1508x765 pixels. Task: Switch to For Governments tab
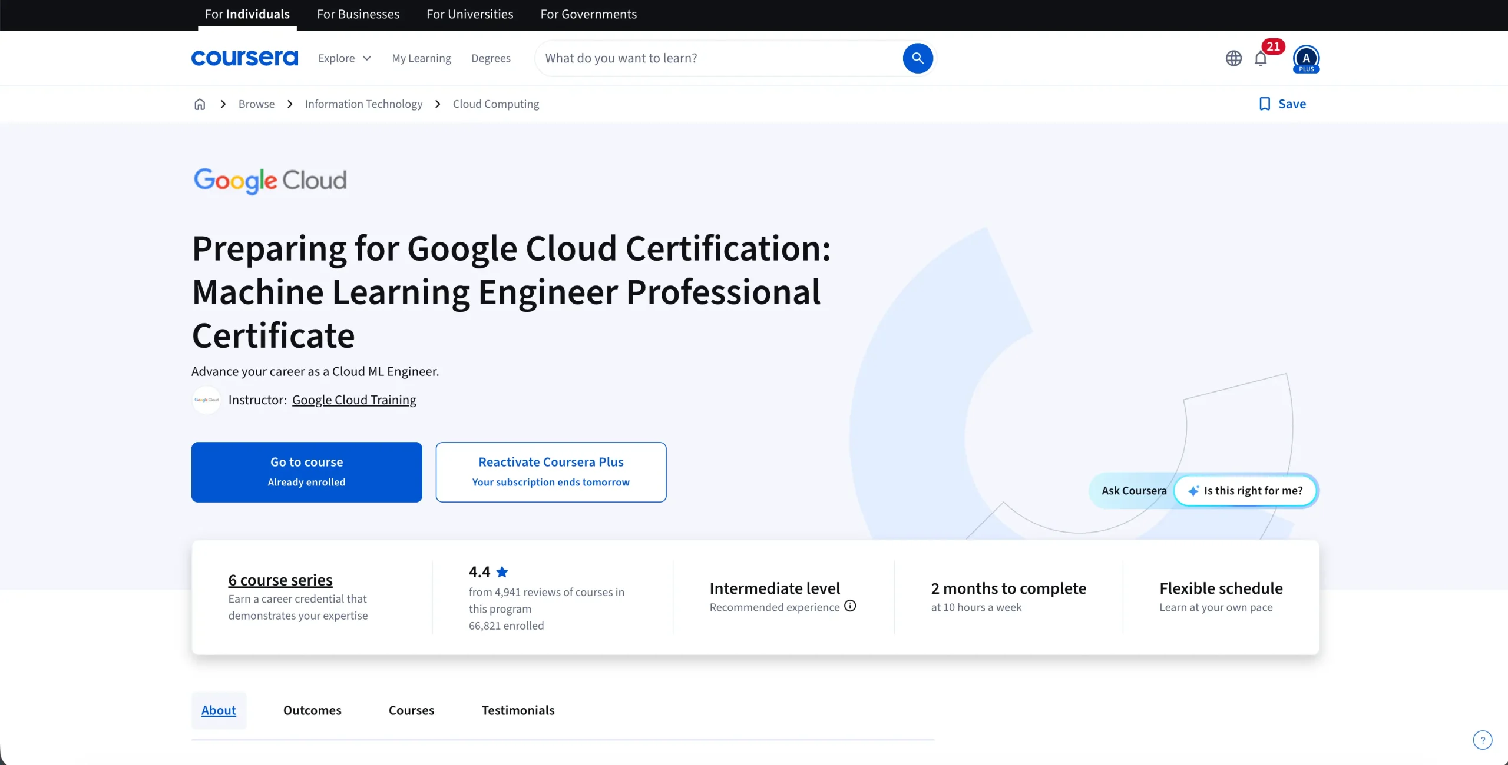point(588,14)
